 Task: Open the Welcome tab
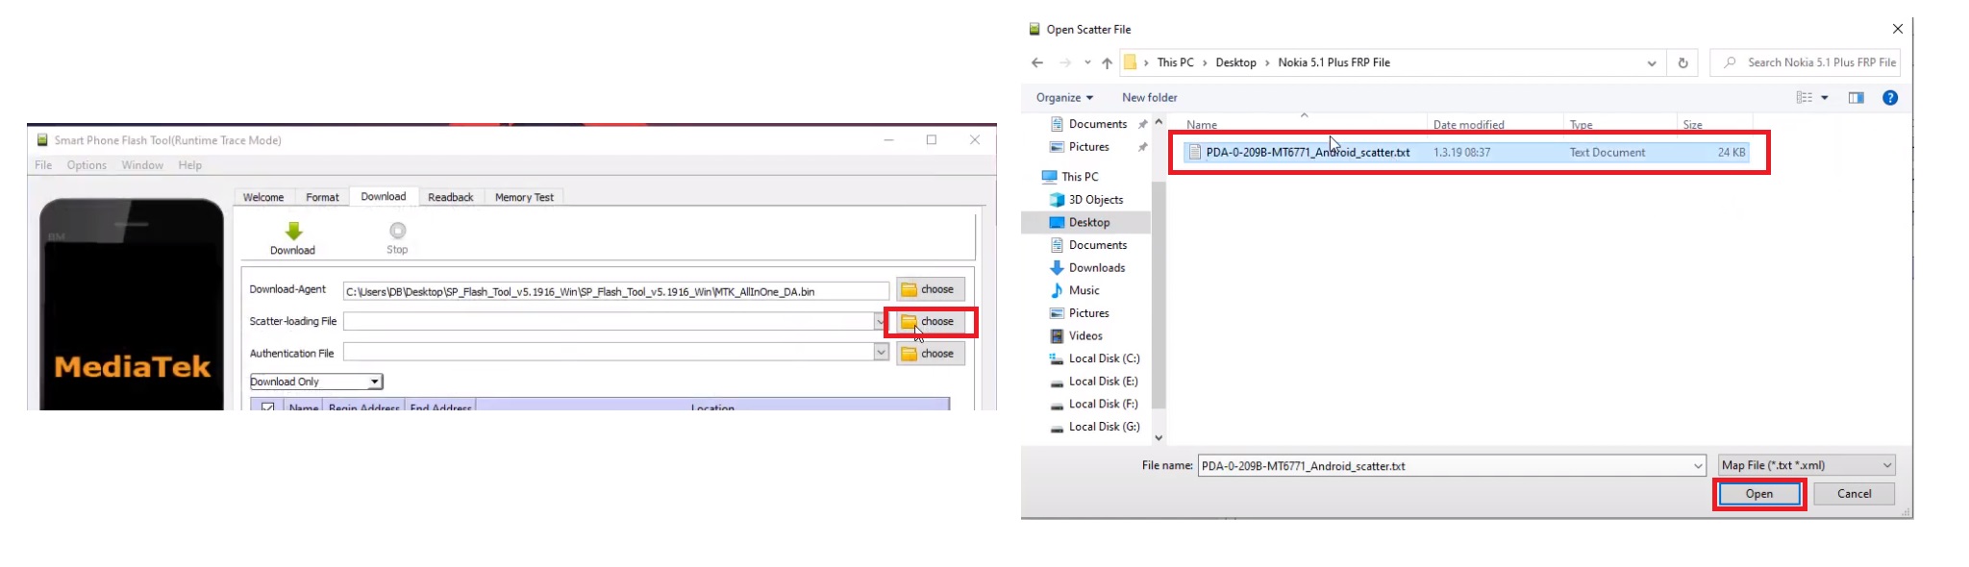[x=263, y=197]
